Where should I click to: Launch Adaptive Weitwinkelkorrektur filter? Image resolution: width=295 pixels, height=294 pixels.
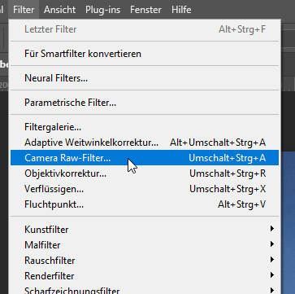tap(145, 143)
